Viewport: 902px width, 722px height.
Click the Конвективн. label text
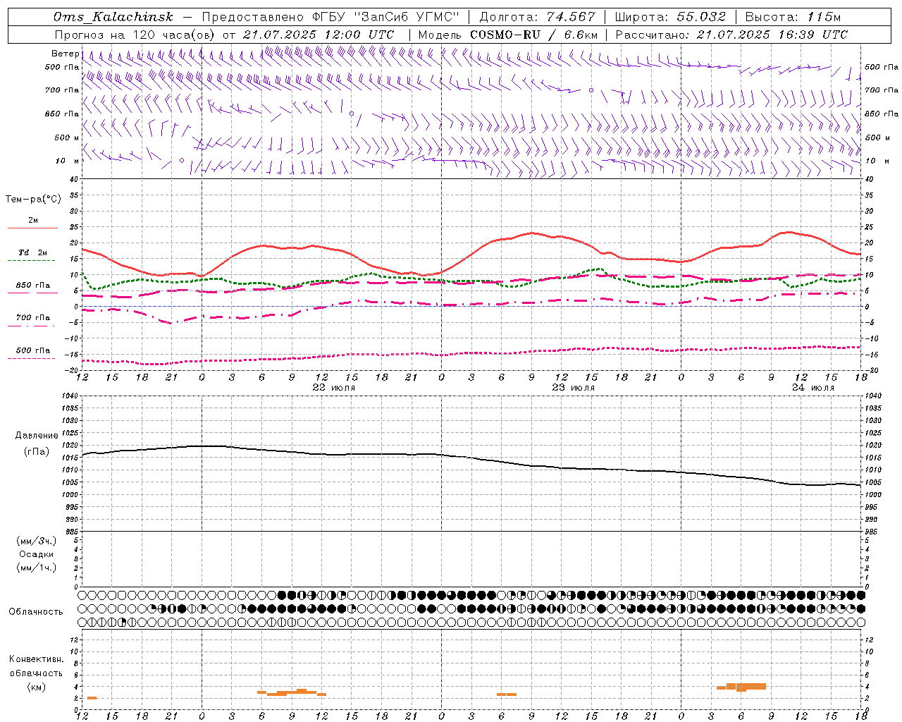click(37, 659)
